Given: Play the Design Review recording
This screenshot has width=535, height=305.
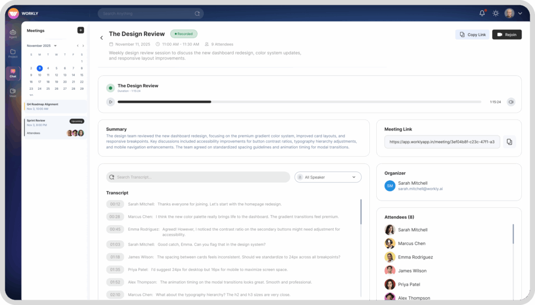Looking at the screenshot, I should [110, 102].
